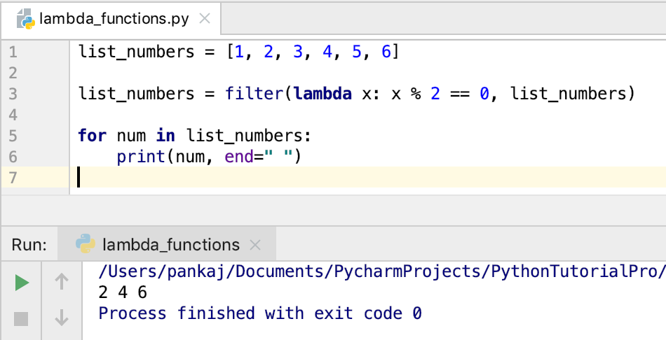Click the filter function name on line 3
The height and width of the screenshot is (340, 666).
(x=254, y=93)
